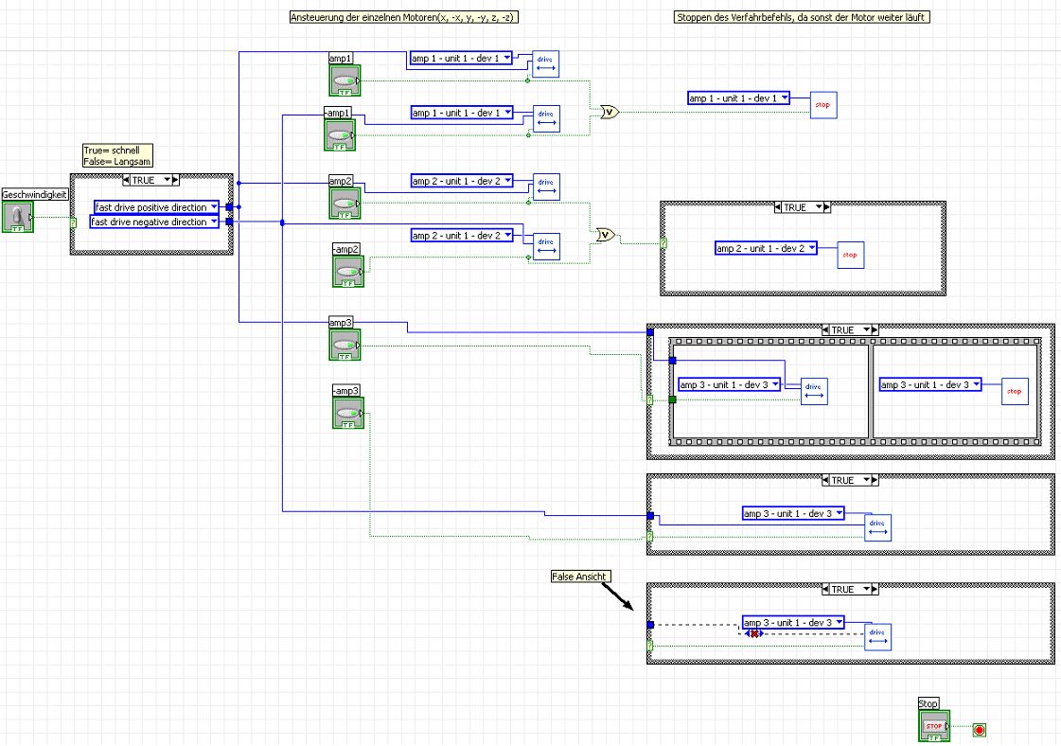The width and height of the screenshot is (1061, 746).
Task: Select the -amp2 boolean button terminal
Action: point(347,272)
